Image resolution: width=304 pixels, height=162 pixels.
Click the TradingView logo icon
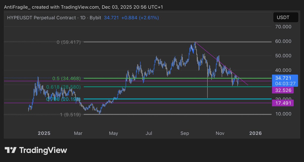(x=11, y=150)
